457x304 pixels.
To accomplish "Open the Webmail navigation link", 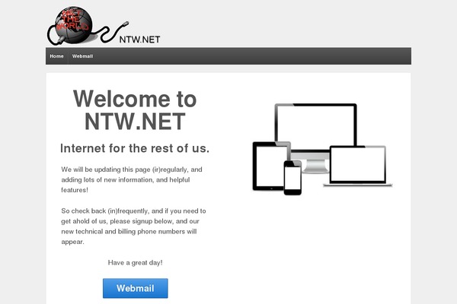I will pyautogui.click(x=82, y=56).
